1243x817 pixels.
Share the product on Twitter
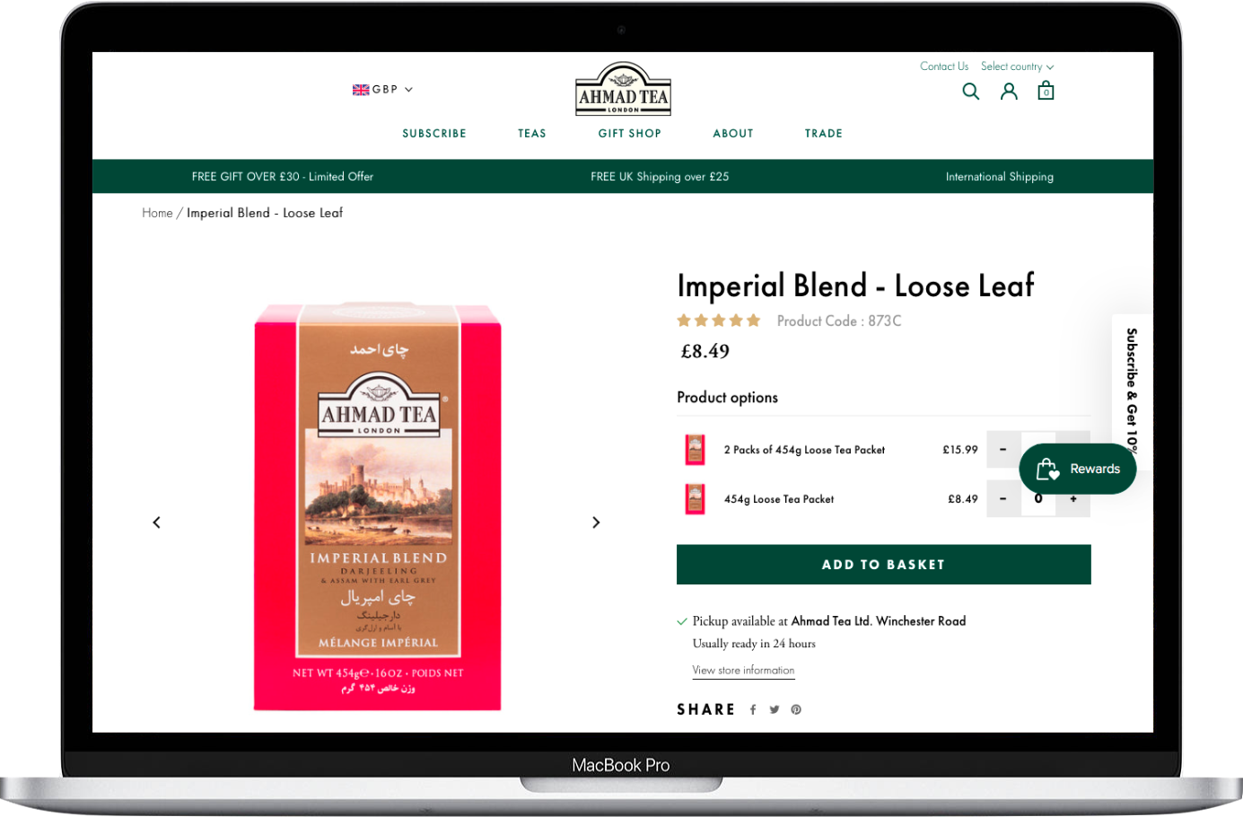774,709
